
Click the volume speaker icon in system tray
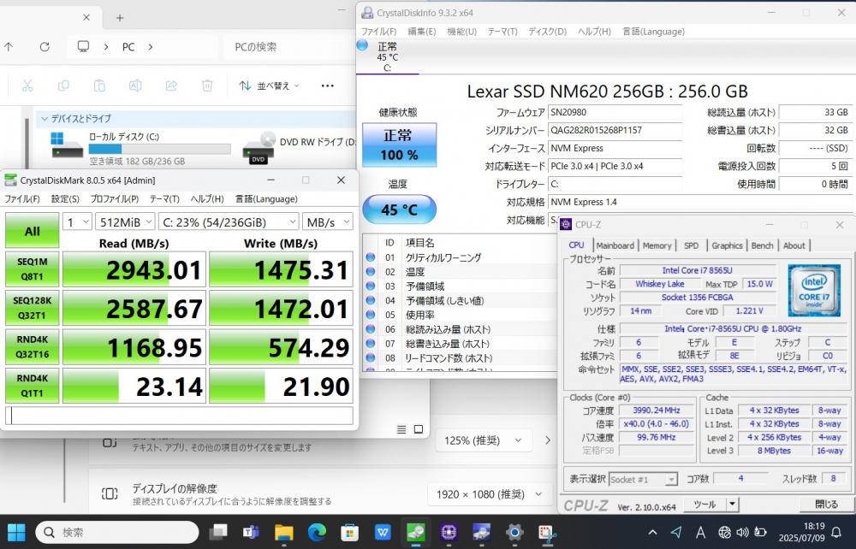click(x=742, y=532)
